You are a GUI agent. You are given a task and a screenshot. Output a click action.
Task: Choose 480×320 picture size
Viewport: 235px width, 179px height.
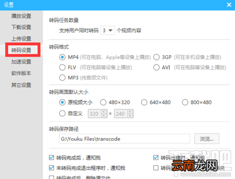(103, 102)
